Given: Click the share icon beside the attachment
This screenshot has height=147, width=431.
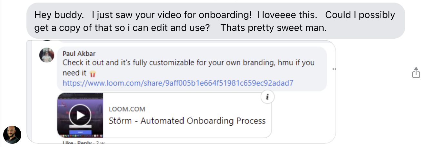Looking at the screenshot, I should click(416, 73).
